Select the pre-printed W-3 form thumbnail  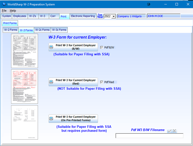coord(25,122)
